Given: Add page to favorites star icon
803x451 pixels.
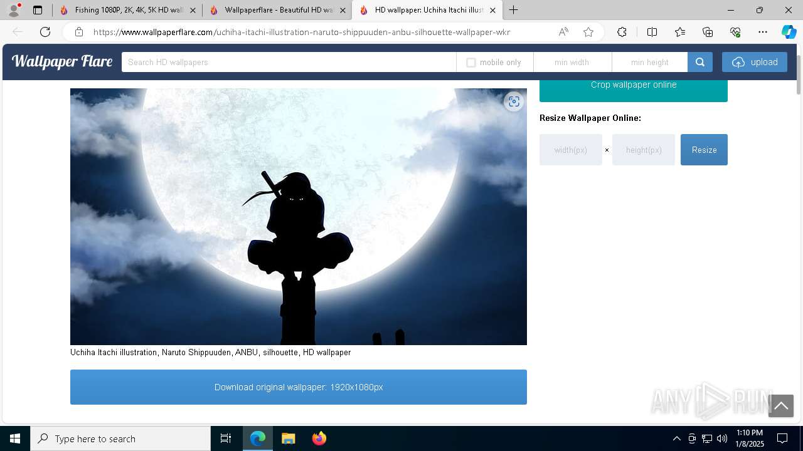Looking at the screenshot, I should pos(588,32).
